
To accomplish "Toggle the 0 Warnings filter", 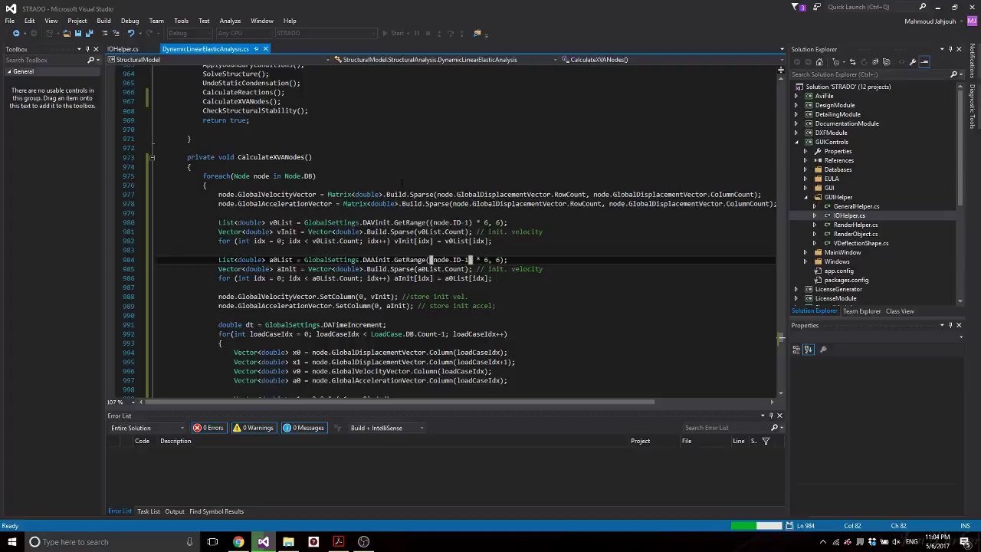I will [254, 428].
